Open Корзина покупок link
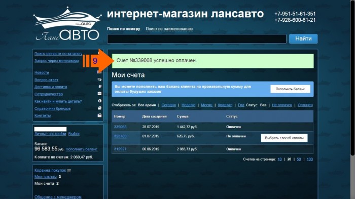 [50, 170]
